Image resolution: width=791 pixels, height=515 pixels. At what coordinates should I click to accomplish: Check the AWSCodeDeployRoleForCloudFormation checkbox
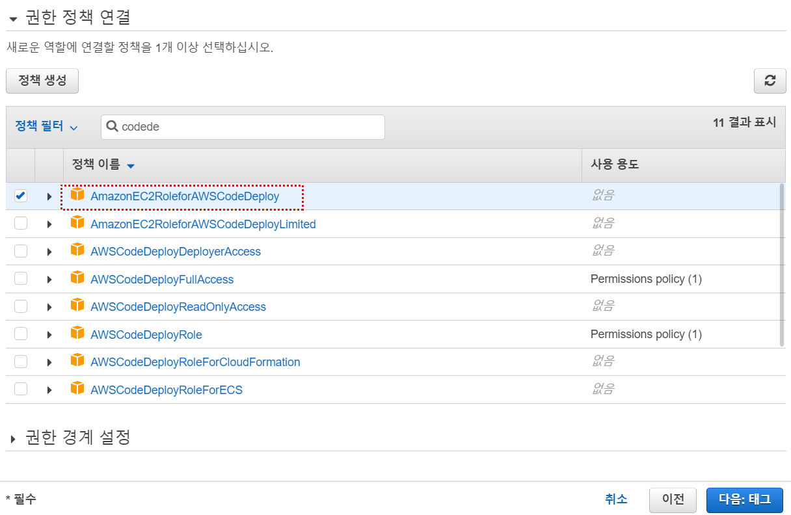21,362
